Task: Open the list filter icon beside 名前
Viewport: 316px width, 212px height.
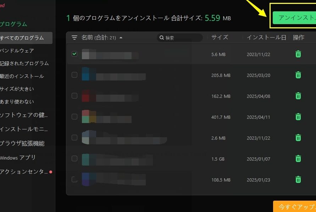Action: 74,38
